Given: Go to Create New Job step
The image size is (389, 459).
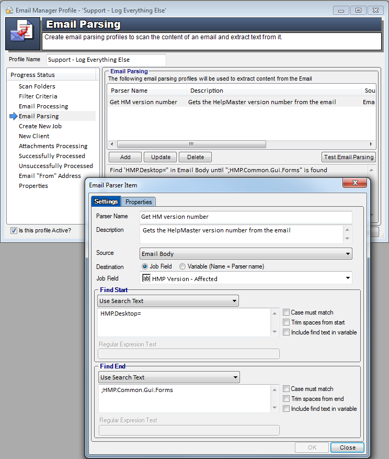Looking at the screenshot, I should click(40, 126).
